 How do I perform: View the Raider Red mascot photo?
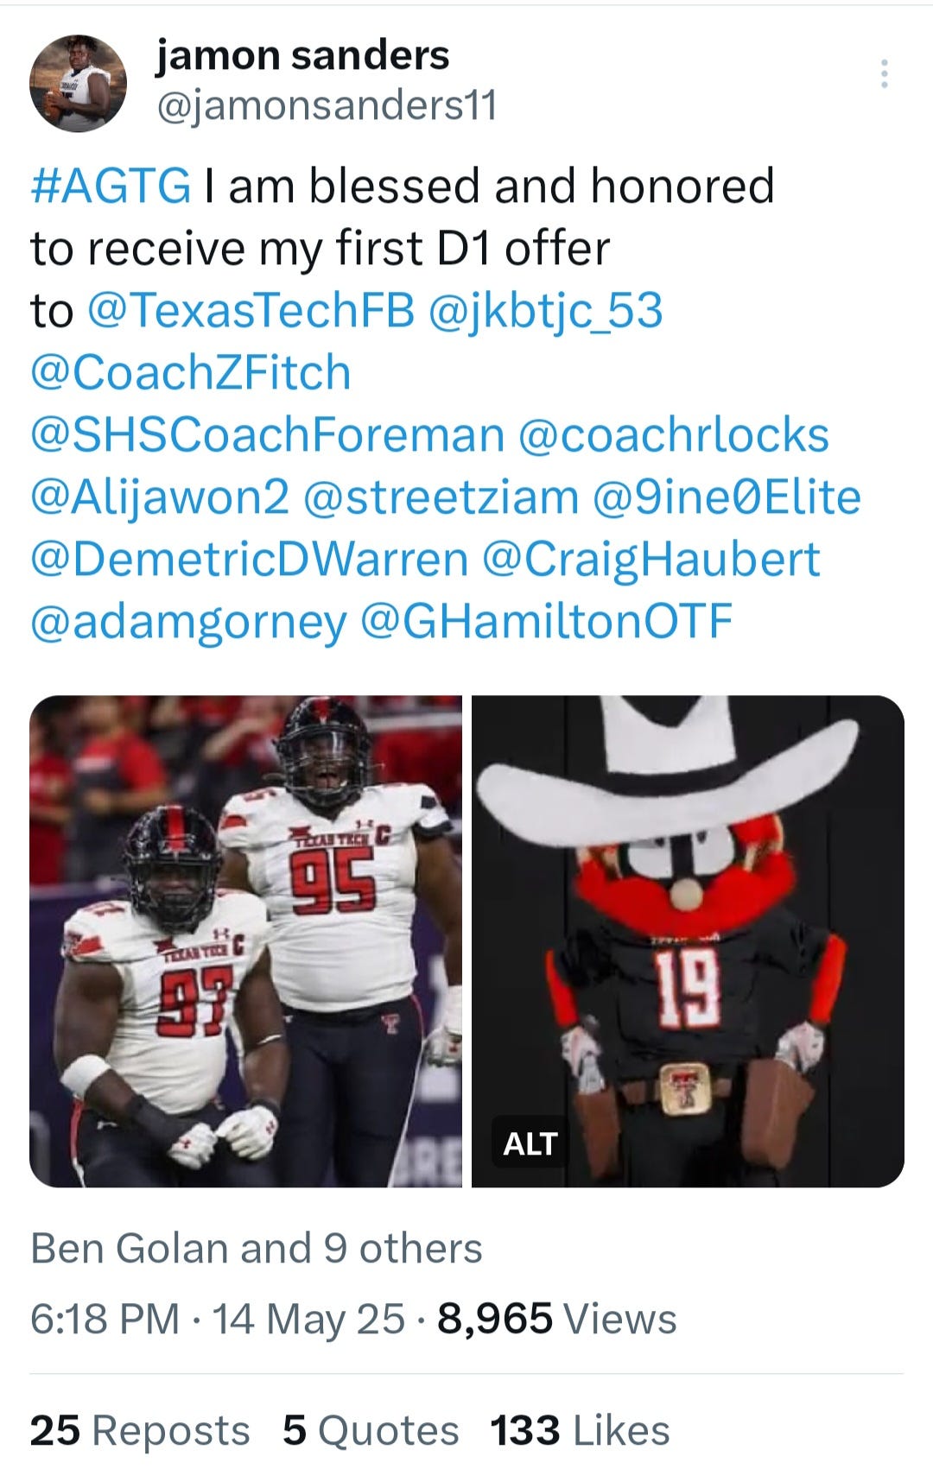688,941
